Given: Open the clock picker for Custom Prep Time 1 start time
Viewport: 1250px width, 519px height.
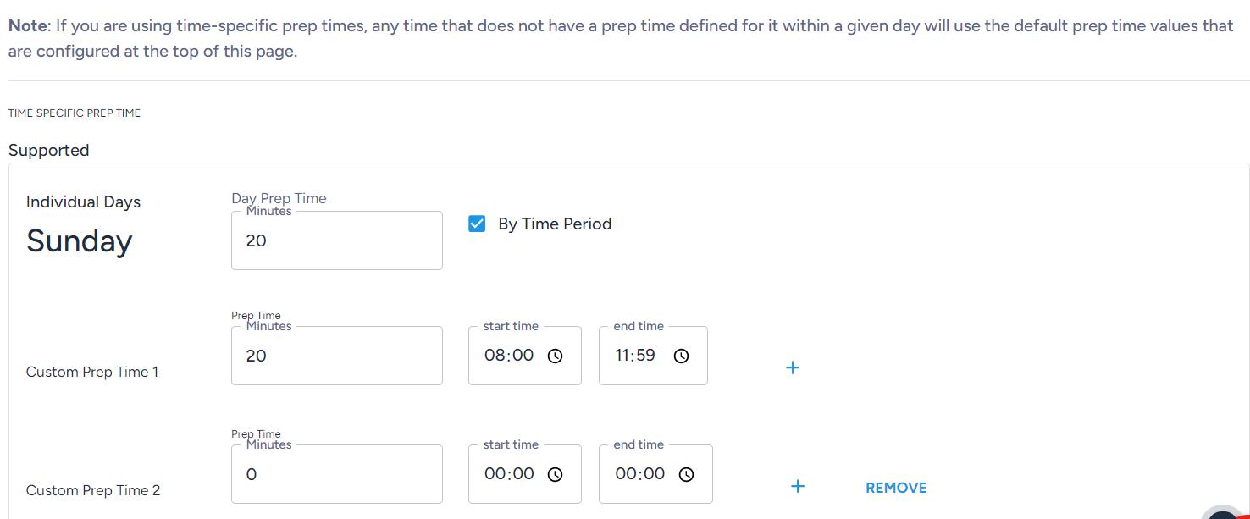Looking at the screenshot, I should pyautogui.click(x=555, y=356).
